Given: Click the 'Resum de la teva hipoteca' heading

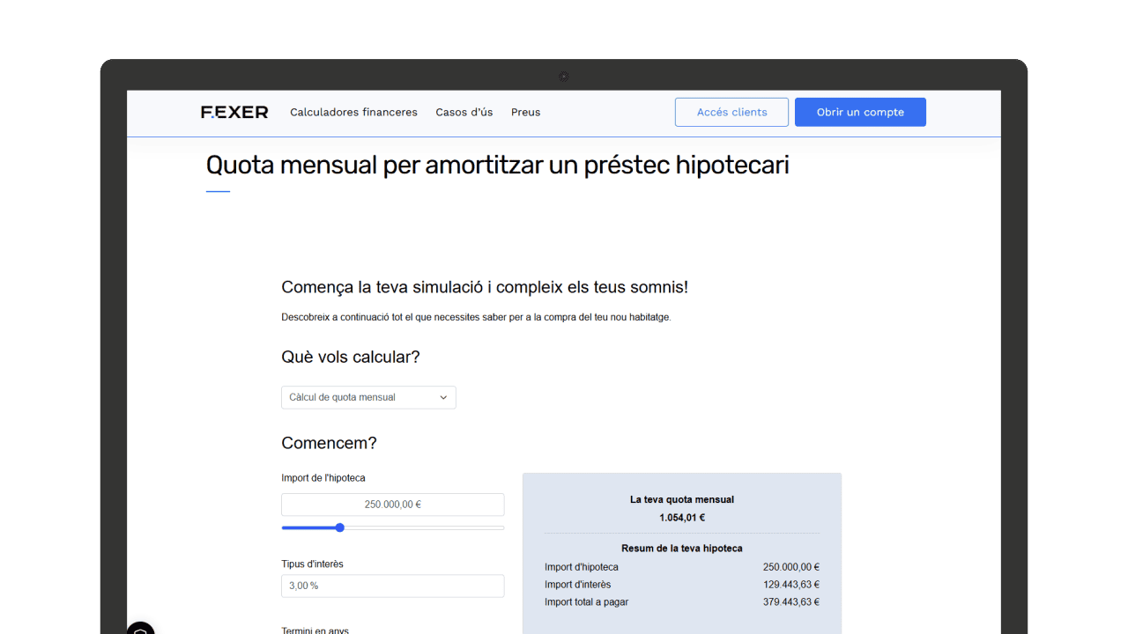Looking at the screenshot, I should pyautogui.click(x=681, y=548).
